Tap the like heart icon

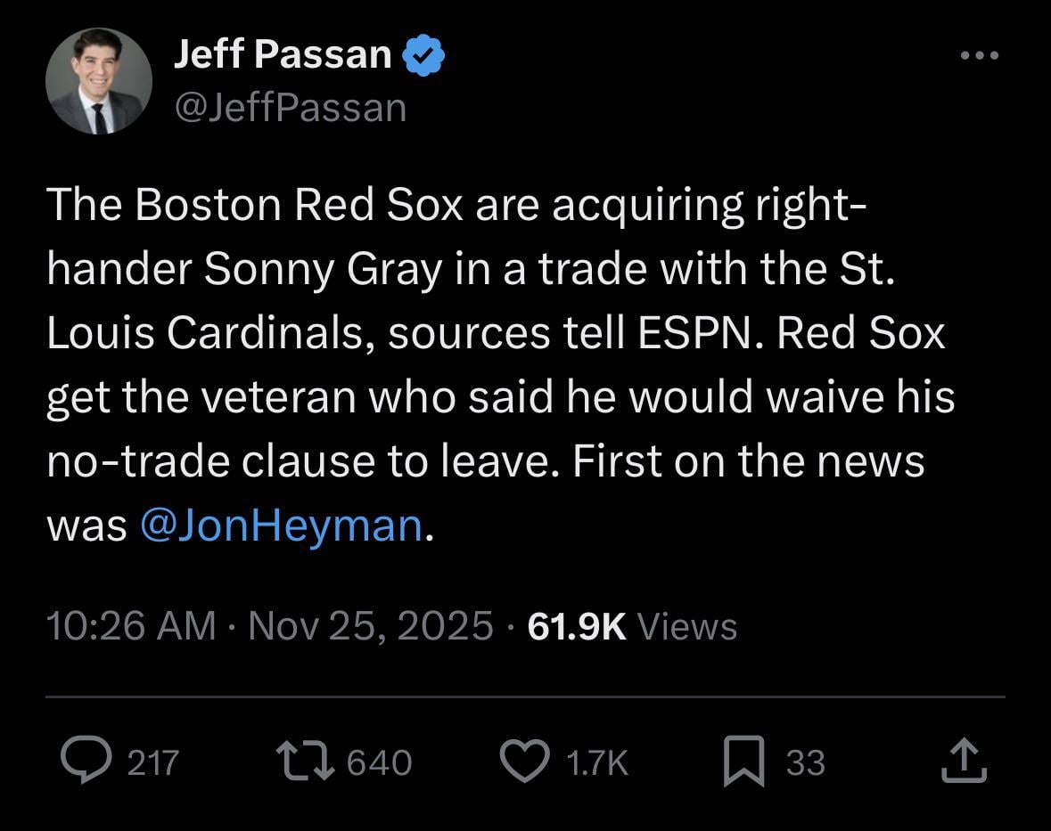tap(526, 762)
